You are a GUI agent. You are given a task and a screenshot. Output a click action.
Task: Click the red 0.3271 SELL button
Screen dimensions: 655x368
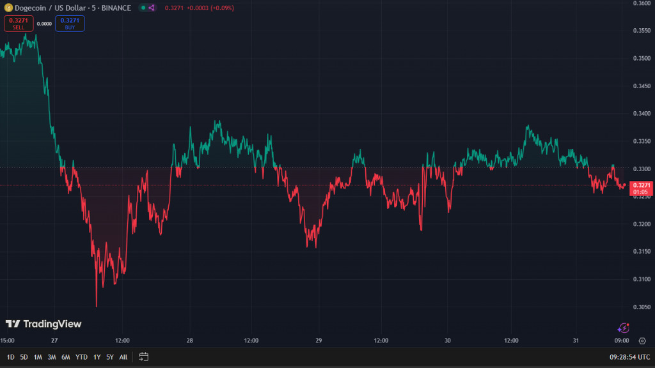pyautogui.click(x=19, y=24)
